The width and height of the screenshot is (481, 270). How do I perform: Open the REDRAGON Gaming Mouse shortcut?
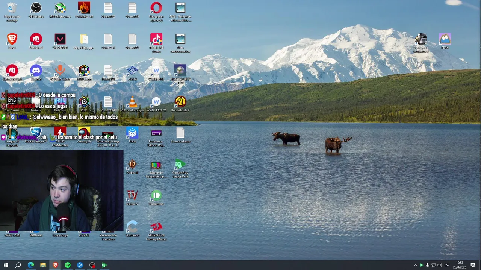click(156, 231)
